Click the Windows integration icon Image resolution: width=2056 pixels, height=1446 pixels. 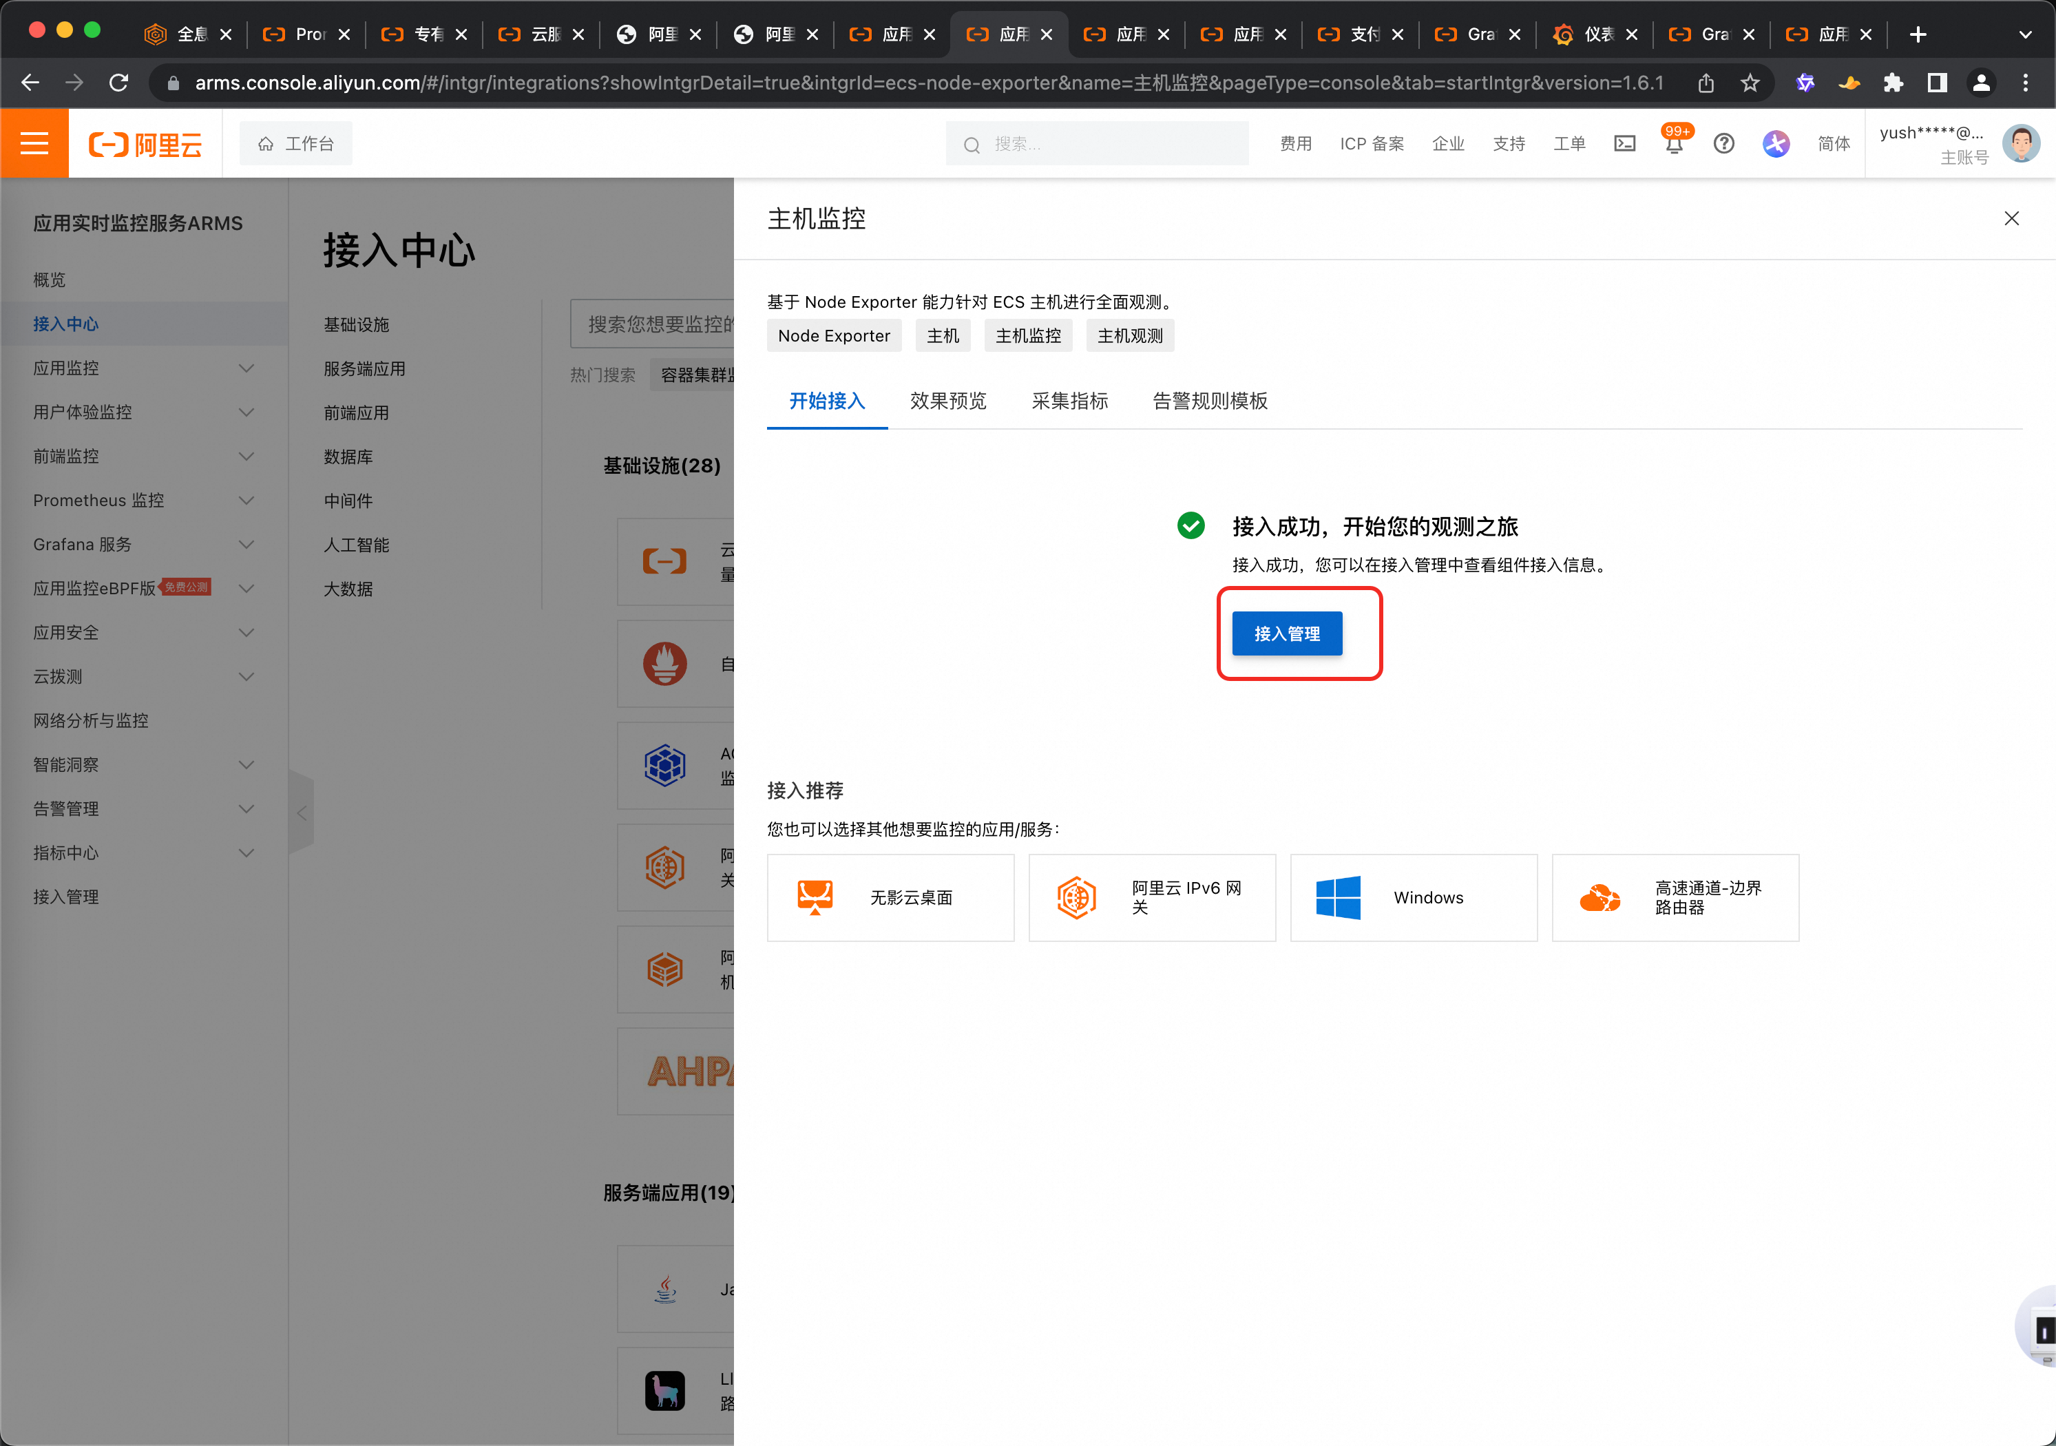[1338, 897]
